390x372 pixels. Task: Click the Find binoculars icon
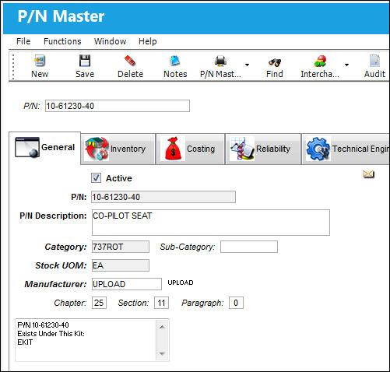tap(275, 62)
